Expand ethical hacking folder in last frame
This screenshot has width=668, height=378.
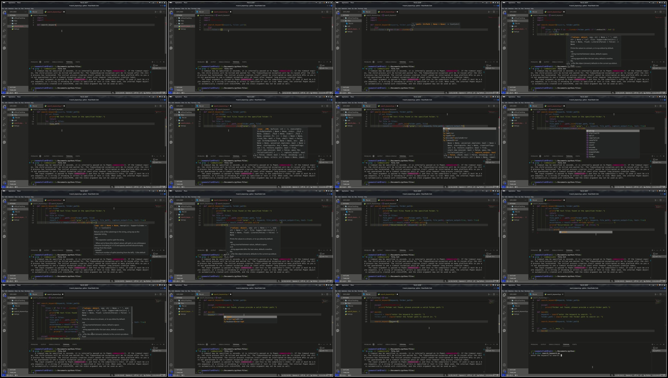pyautogui.click(x=518, y=300)
